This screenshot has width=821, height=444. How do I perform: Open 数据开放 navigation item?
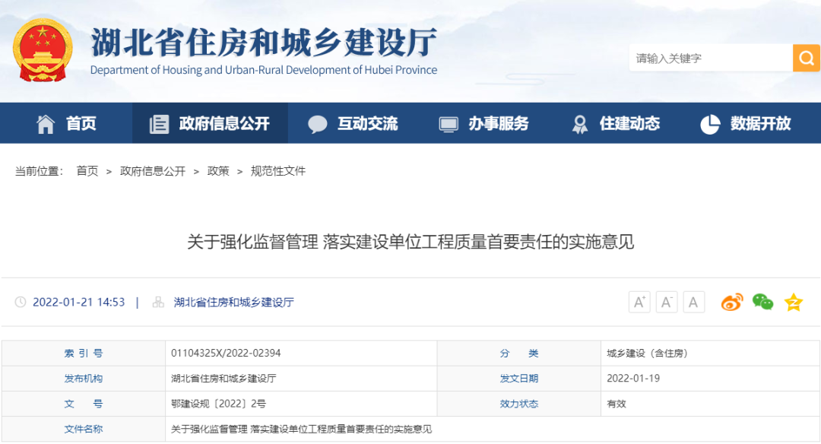click(746, 123)
